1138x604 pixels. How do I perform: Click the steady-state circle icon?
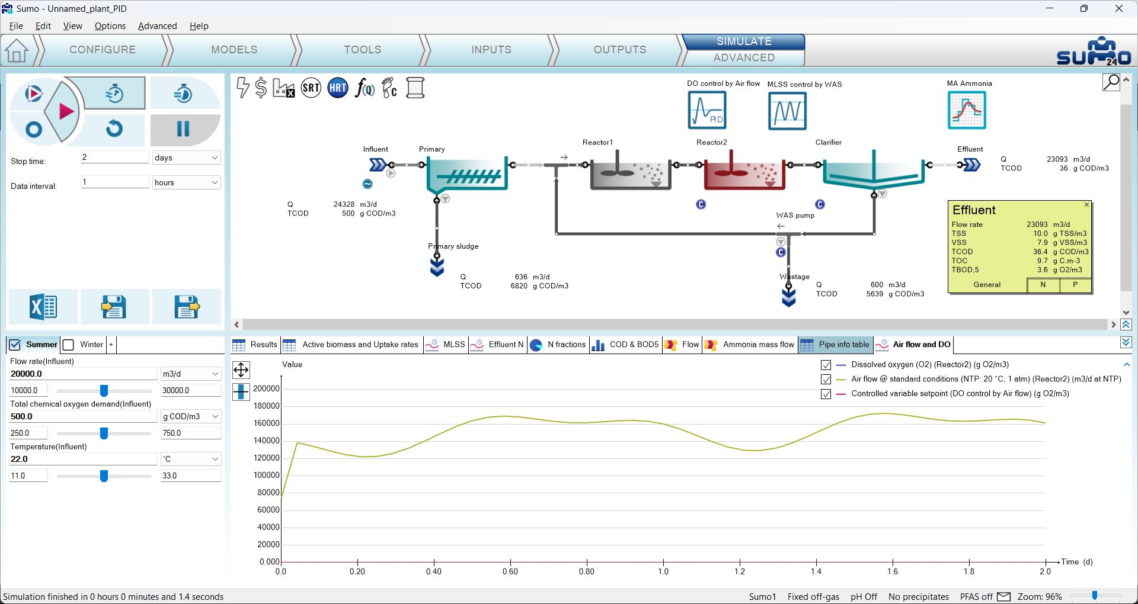pyautogui.click(x=34, y=129)
